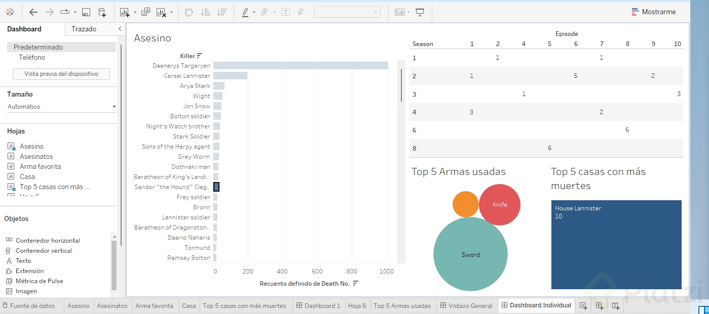Open the Hoja 6 sheet tab
This screenshot has width=709, height=314.
pyautogui.click(x=357, y=305)
